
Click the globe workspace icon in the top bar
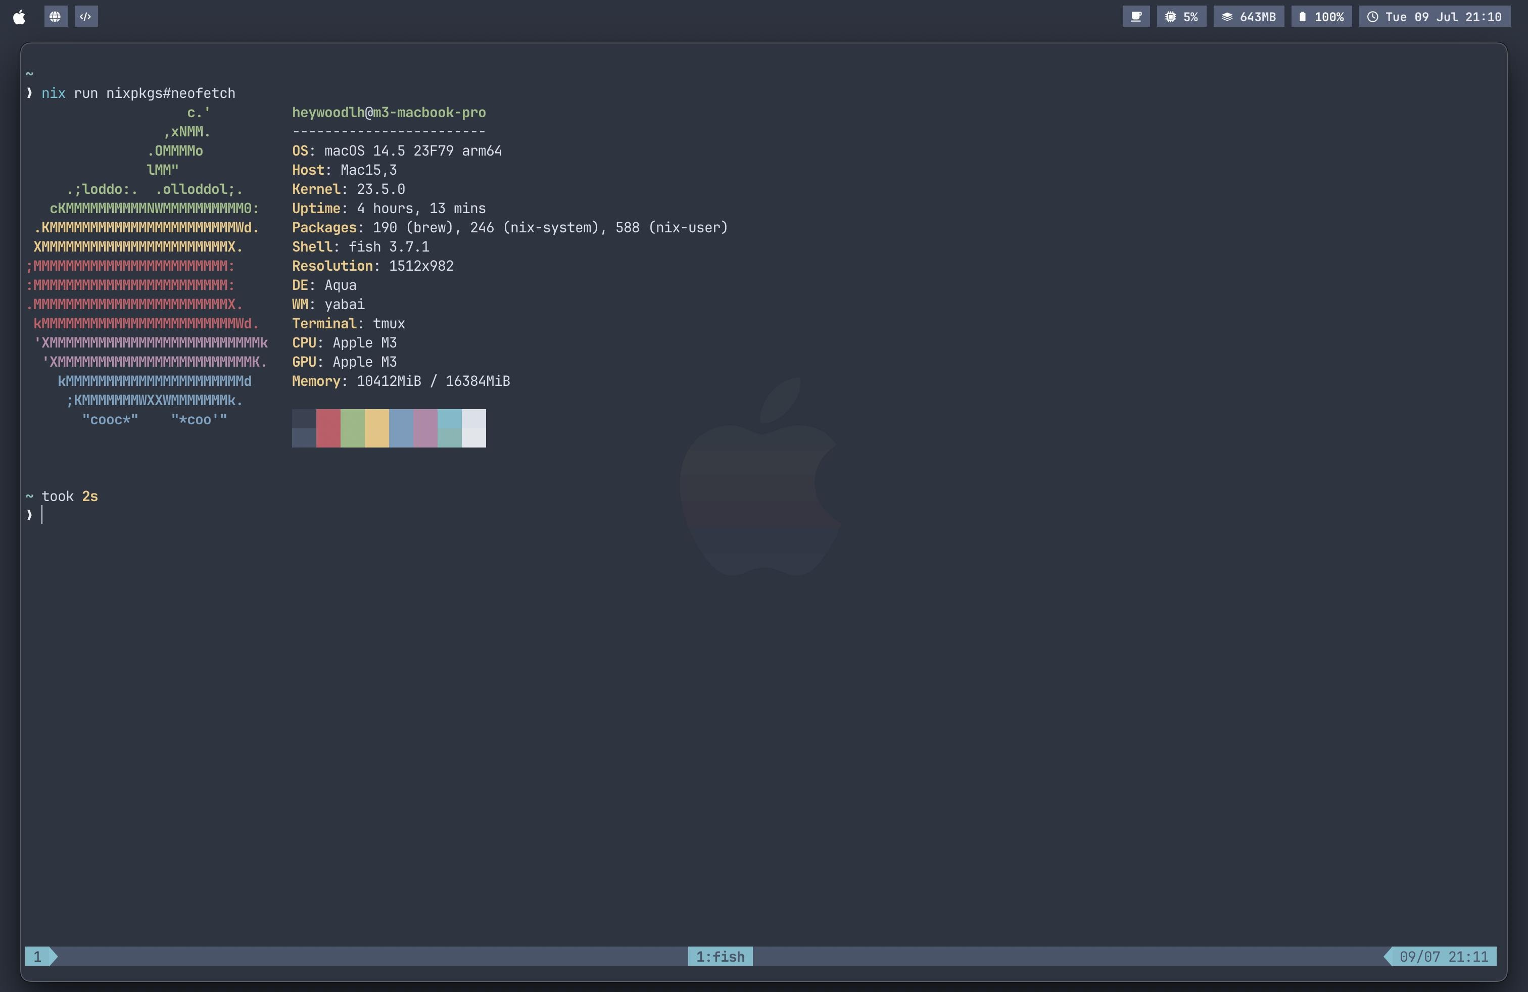[x=55, y=17]
